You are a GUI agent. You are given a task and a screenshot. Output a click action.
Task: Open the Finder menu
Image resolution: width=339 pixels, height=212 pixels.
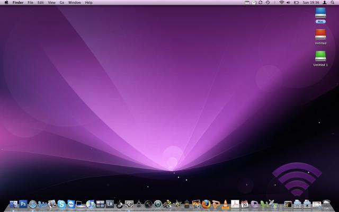[x=18, y=3]
